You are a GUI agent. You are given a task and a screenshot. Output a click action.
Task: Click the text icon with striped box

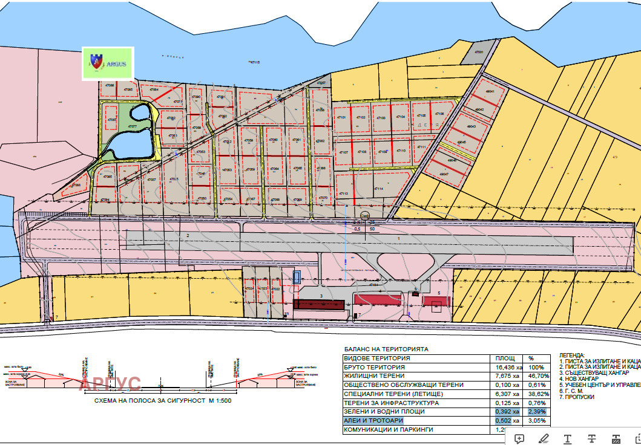pyautogui.click(x=616, y=438)
